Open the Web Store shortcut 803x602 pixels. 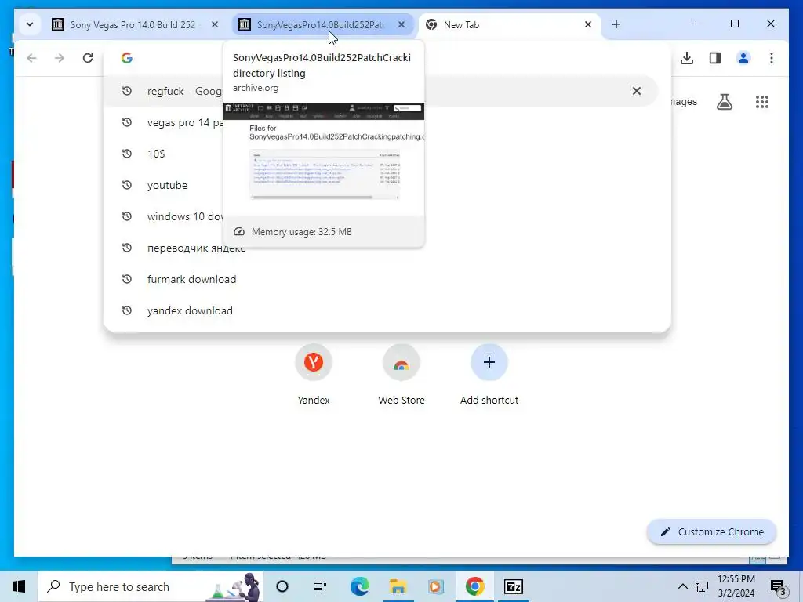[x=401, y=375]
